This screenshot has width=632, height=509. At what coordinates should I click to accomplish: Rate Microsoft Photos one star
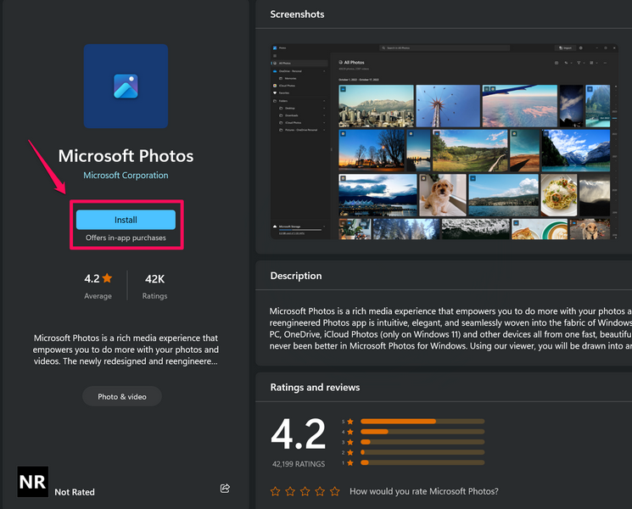[276, 491]
